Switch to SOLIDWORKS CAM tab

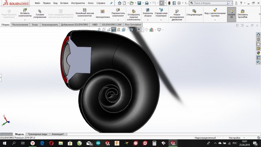point(111,24)
